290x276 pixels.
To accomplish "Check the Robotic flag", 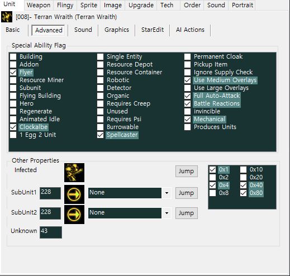I will tap(101, 80).
